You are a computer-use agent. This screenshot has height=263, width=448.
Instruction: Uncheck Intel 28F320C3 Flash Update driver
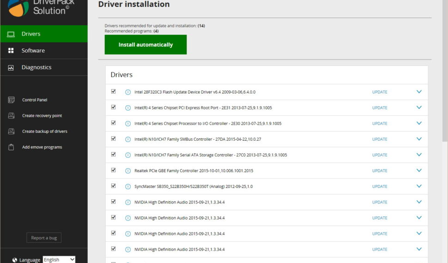point(114,91)
